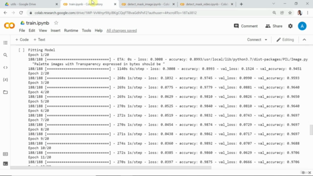Click the Share button
Screen dimensions: 313x176
pyautogui.click(x=274, y=26)
